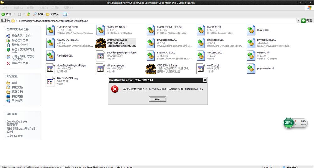Click 重命名这个文件 task link
Screen dimensions: 314x168
coord(21,36)
